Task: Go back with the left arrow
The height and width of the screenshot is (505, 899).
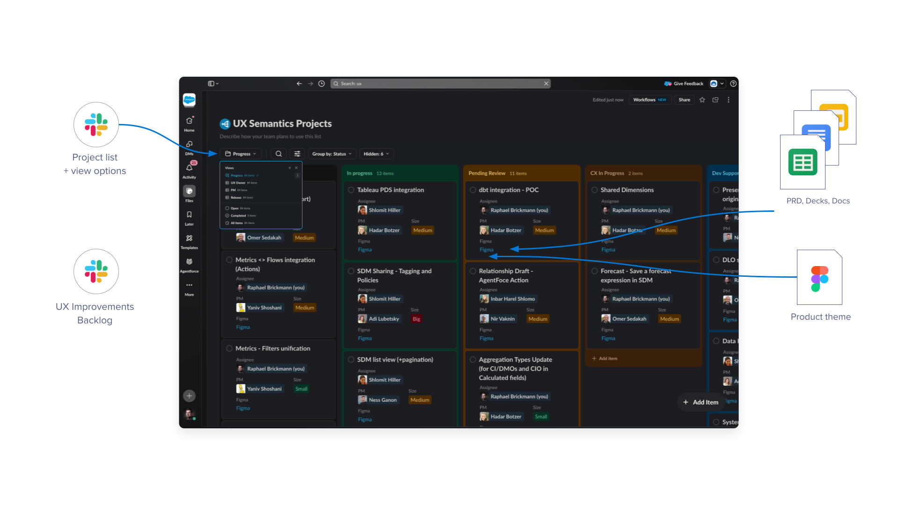Action: click(x=299, y=84)
